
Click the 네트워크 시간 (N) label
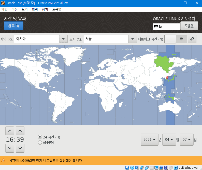coord(150,39)
